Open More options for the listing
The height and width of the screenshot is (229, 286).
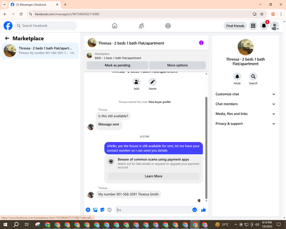[x=177, y=65]
